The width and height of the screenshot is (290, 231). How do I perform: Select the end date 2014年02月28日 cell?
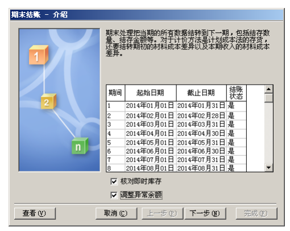[x=201, y=115]
